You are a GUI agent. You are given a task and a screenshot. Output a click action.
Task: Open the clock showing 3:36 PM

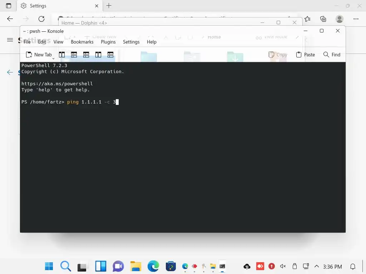333,267
